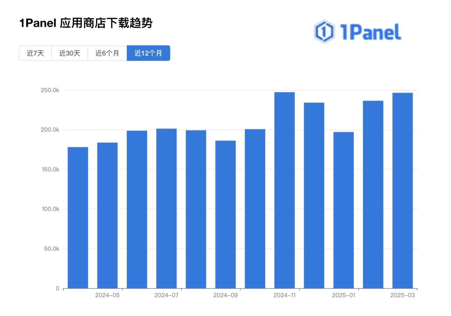The height and width of the screenshot is (316, 451).
Task: Click the bar above 2025-01 label
Action: click(x=344, y=210)
